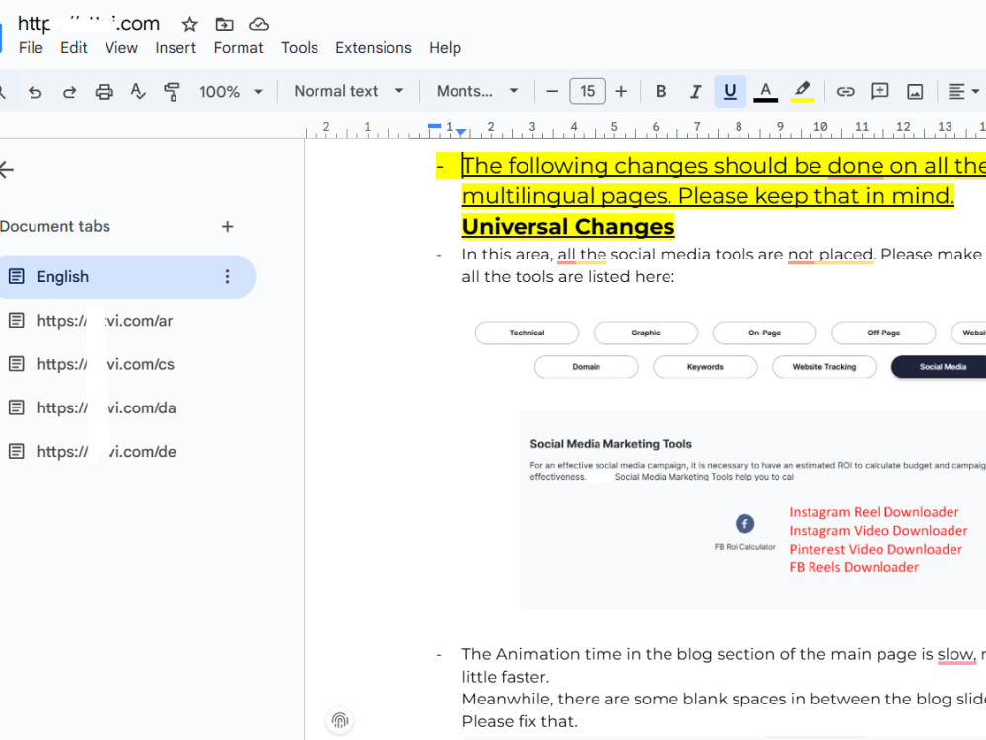This screenshot has height=740, width=986.
Task: Move document to a folder
Action: click(224, 24)
